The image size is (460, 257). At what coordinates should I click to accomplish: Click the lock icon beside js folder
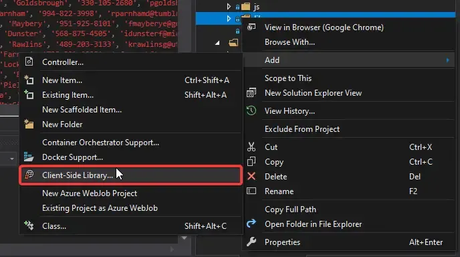[237, 7]
